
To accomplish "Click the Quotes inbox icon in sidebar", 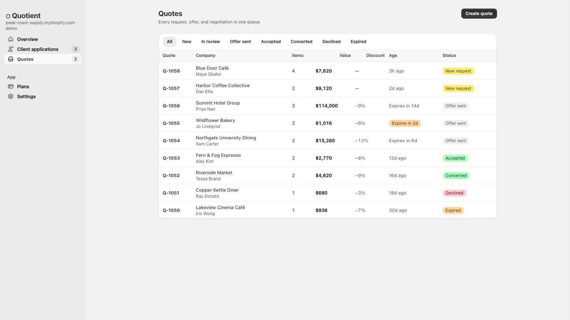I will pos(11,59).
